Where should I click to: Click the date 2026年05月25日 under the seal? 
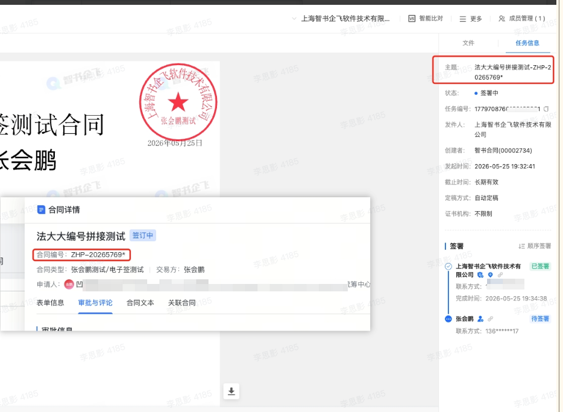pos(175,143)
